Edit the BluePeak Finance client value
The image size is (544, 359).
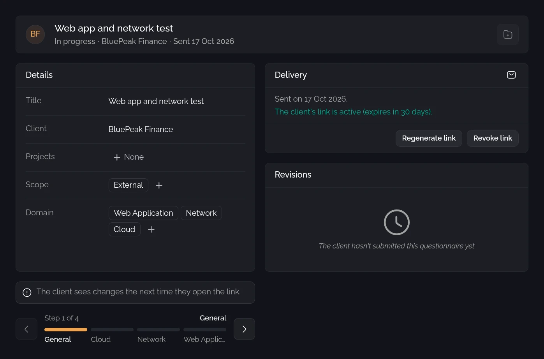click(141, 129)
